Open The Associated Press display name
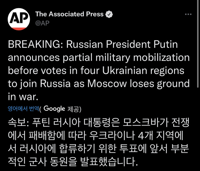 [69, 14]
